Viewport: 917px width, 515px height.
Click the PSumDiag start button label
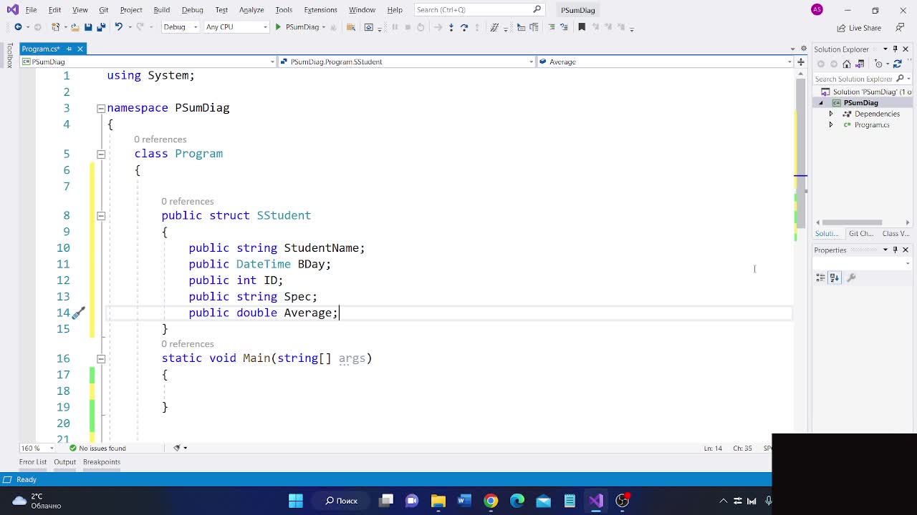coord(302,27)
